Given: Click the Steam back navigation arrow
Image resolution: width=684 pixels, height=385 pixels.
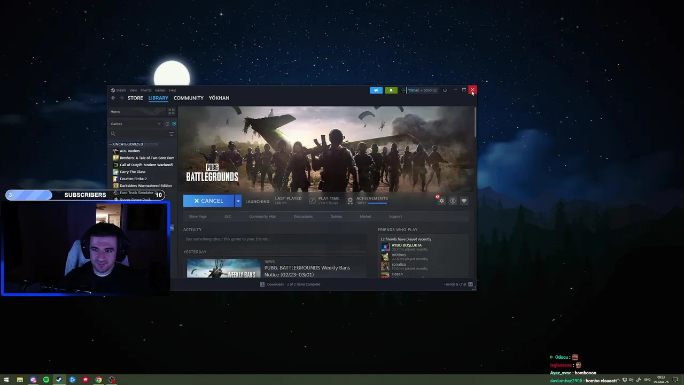Looking at the screenshot, I should (113, 98).
